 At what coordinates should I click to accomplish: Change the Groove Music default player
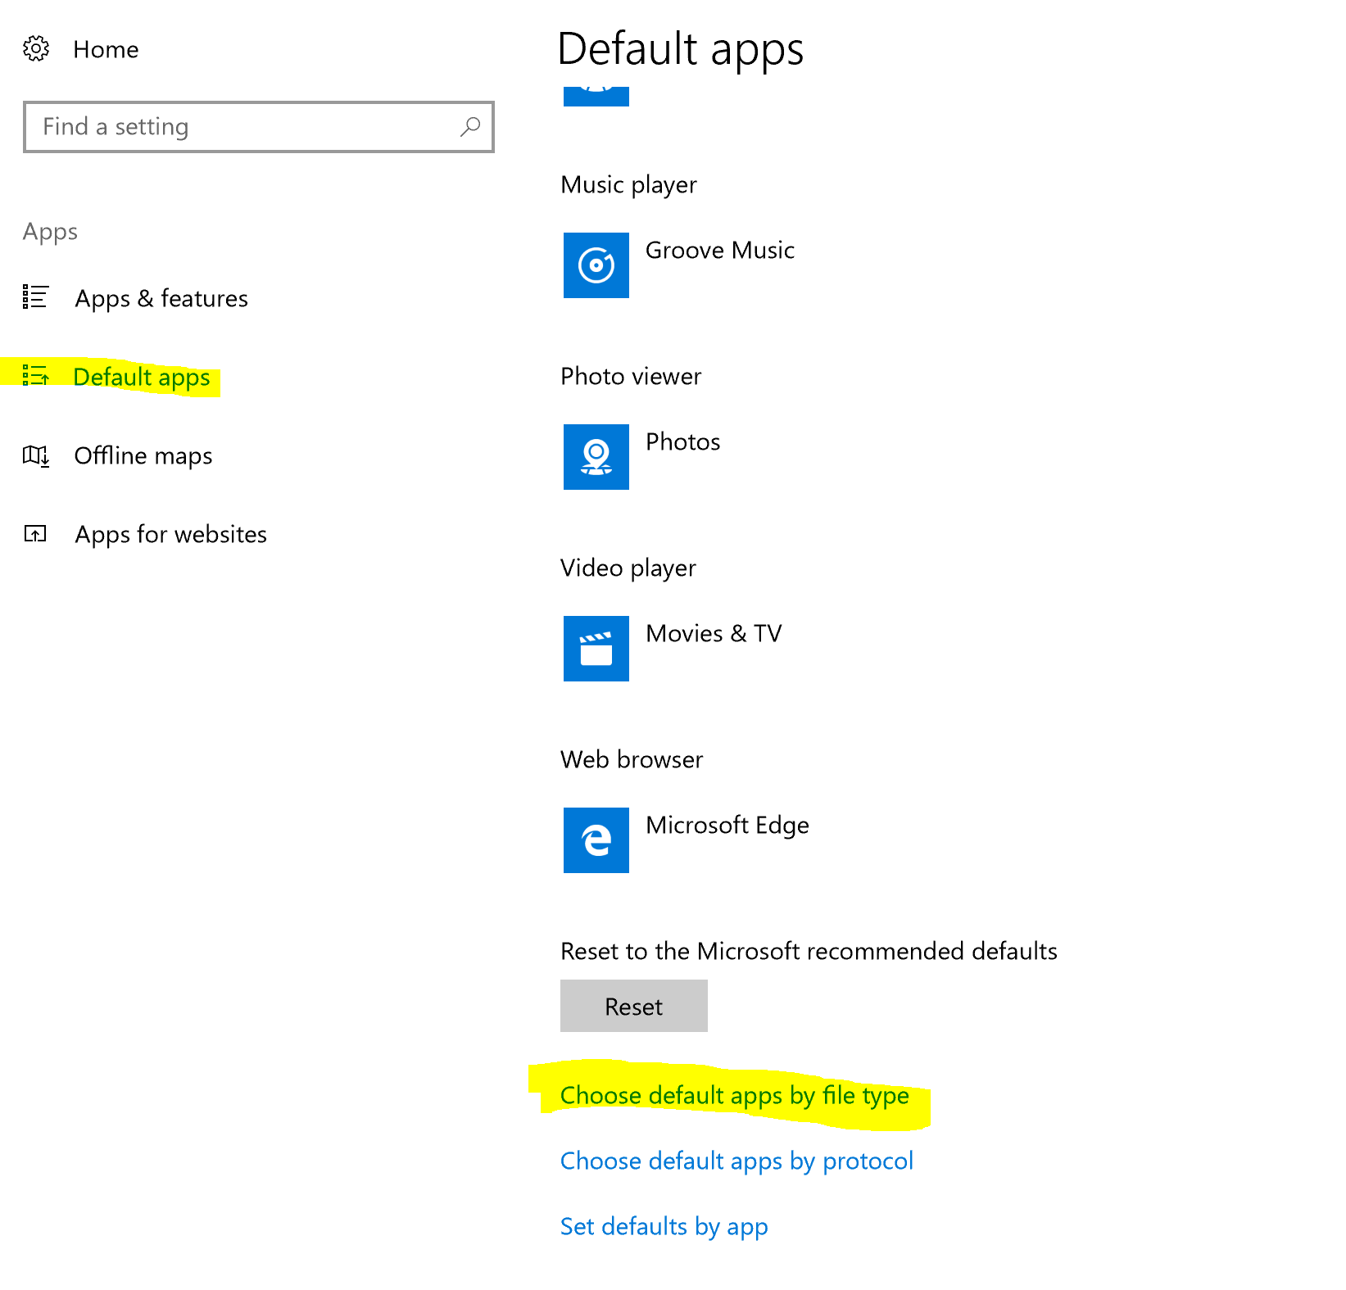point(719,251)
